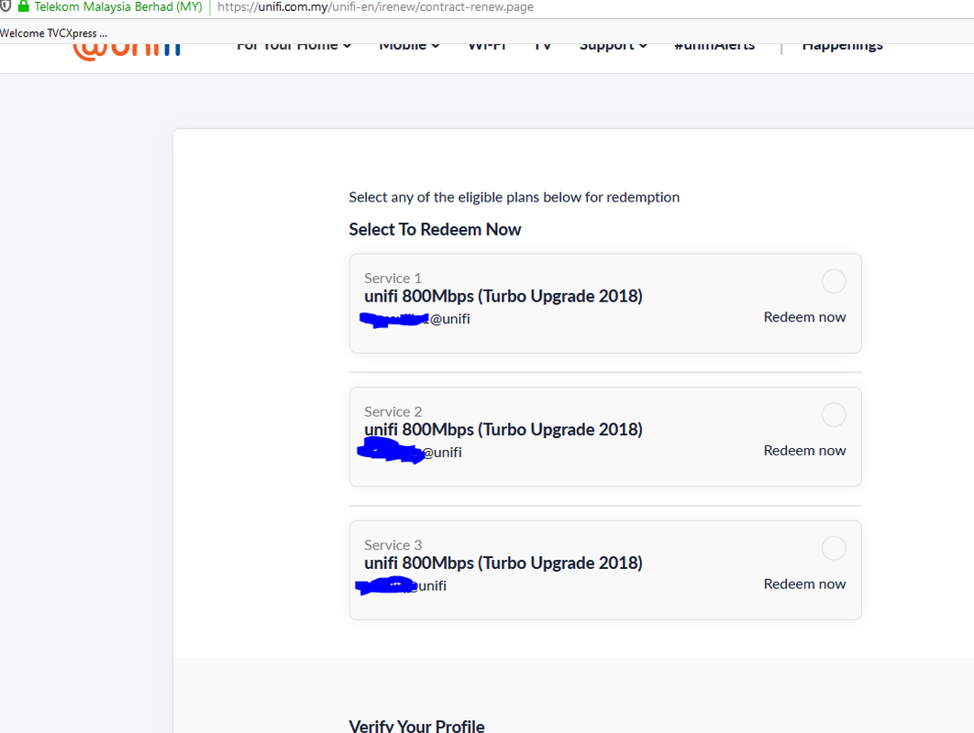Screen dimensions: 974x733
Task: Click the unifi.com.my URL in the address bar
Action: coord(375,7)
